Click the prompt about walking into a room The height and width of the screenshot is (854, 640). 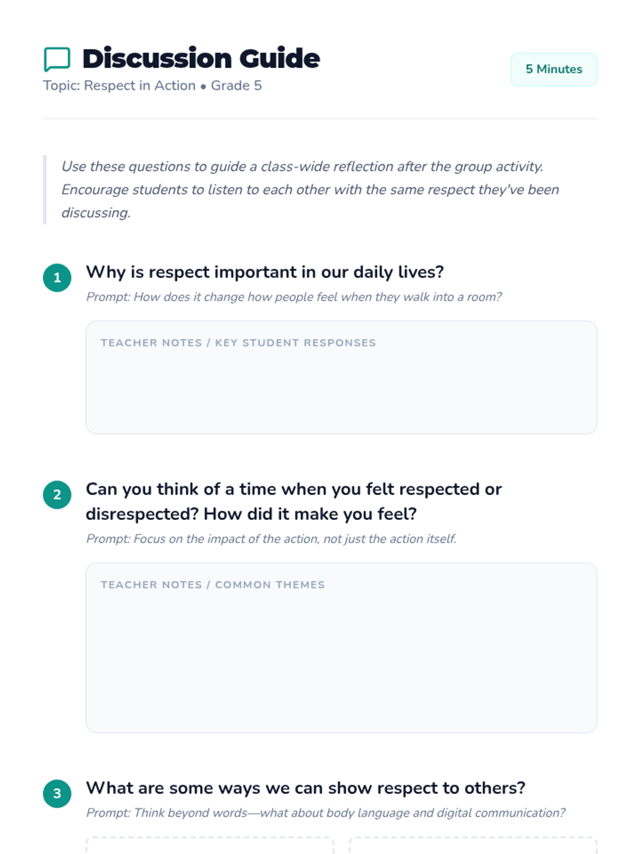click(x=293, y=297)
